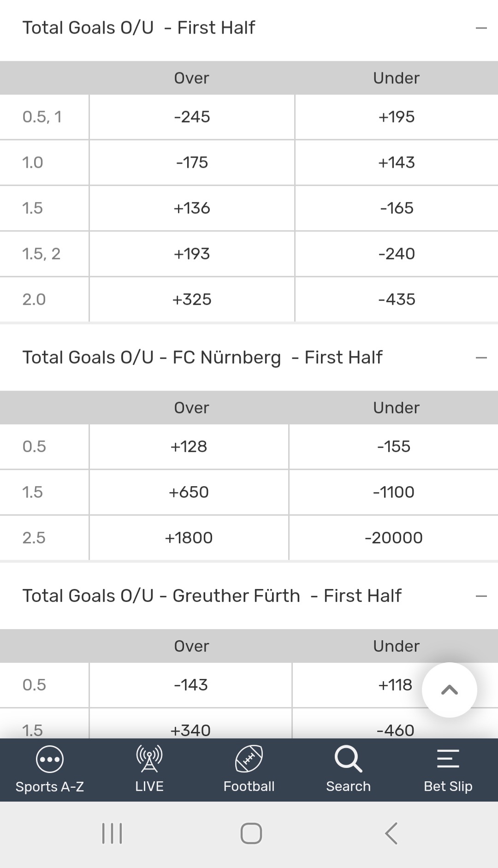Image resolution: width=498 pixels, height=868 pixels.
Task: Collapse FC Nürnberg First Half goals section
Action: (481, 358)
